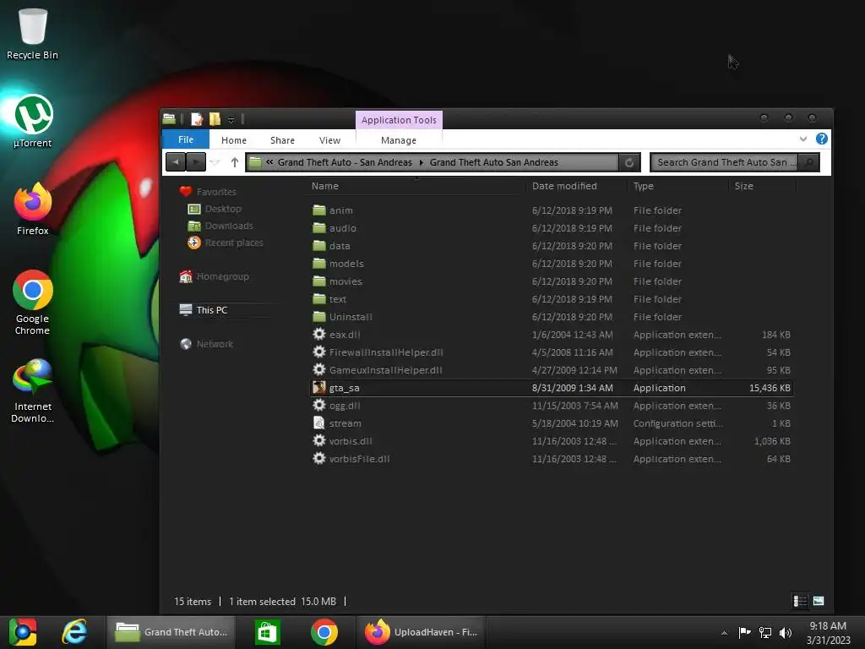Go up one folder level
This screenshot has height=649, width=865.
(x=235, y=162)
